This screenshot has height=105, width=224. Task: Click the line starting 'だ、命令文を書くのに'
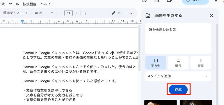point(61,72)
